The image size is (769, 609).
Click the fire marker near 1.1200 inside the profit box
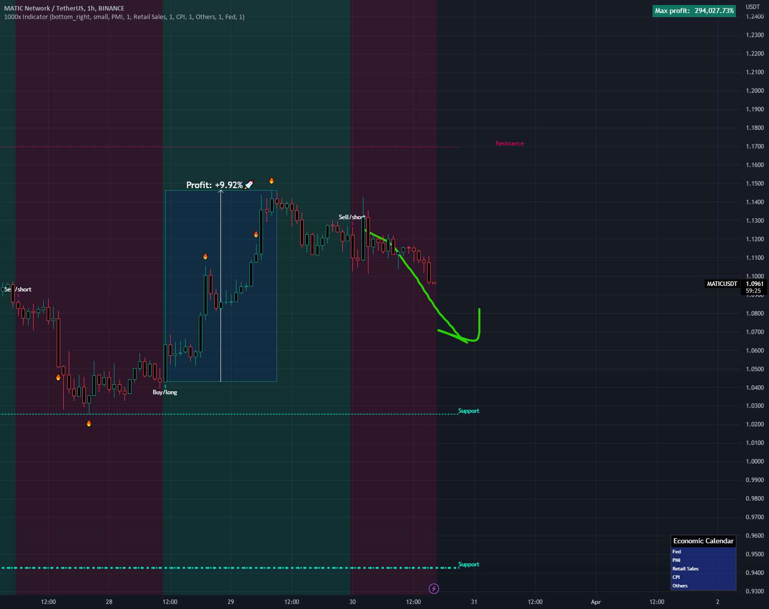coord(256,234)
